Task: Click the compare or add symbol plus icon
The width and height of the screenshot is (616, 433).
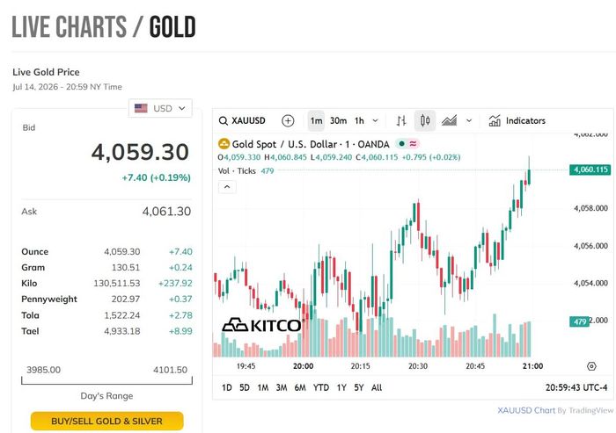Action: coord(288,121)
